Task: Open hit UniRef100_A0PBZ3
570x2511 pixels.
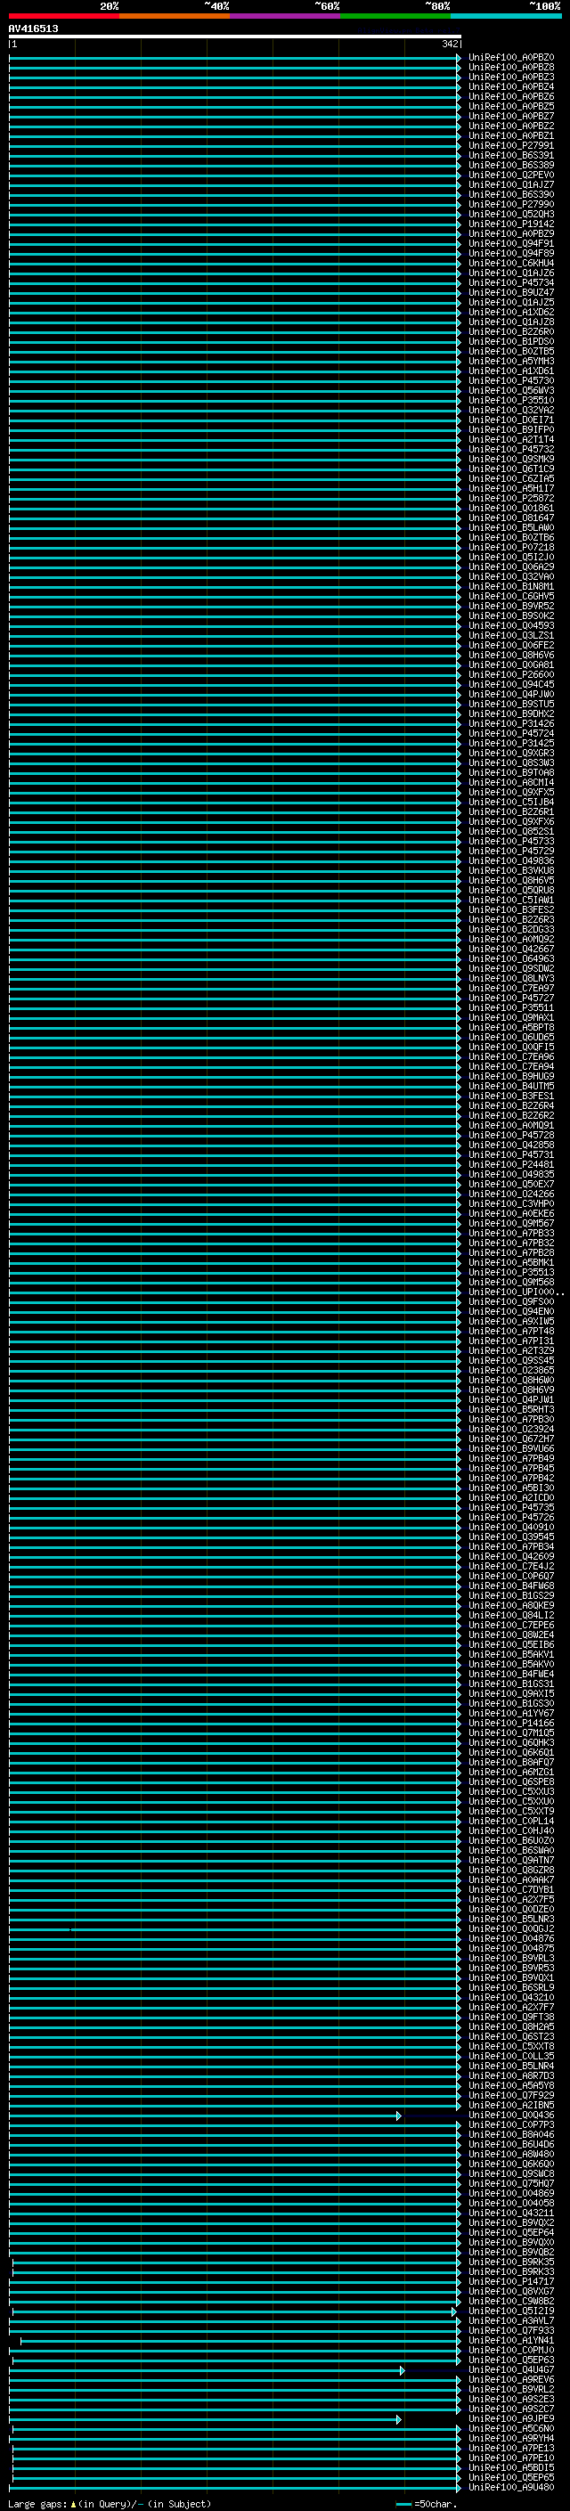Action: click(x=511, y=77)
